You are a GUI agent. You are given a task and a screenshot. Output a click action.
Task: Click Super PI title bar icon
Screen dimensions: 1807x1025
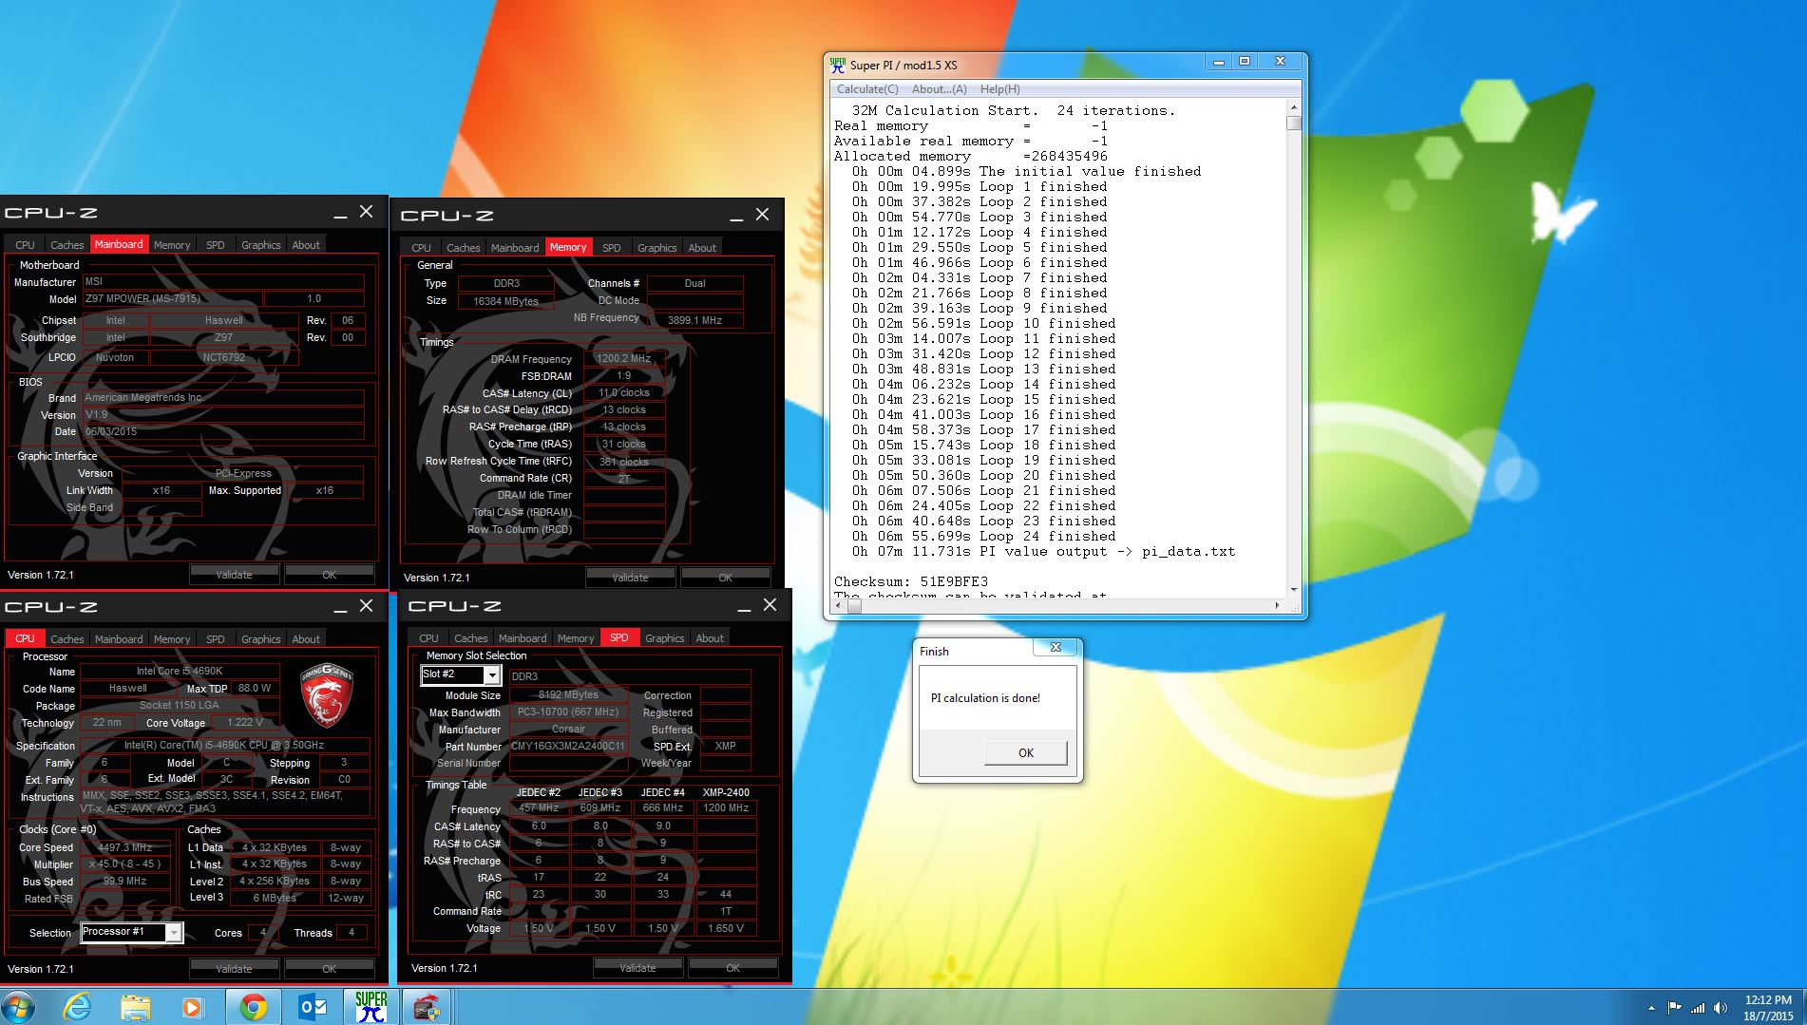(837, 65)
